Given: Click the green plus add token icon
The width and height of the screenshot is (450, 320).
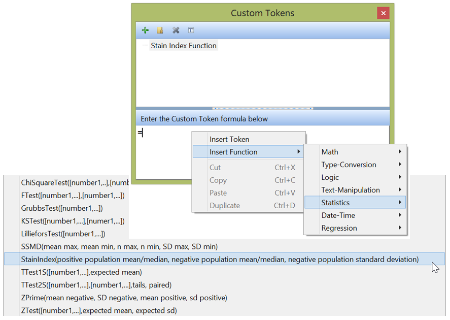Looking at the screenshot, I should (146, 30).
